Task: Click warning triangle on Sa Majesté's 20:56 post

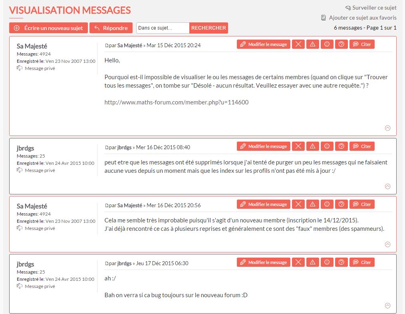Action: click(x=312, y=204)
